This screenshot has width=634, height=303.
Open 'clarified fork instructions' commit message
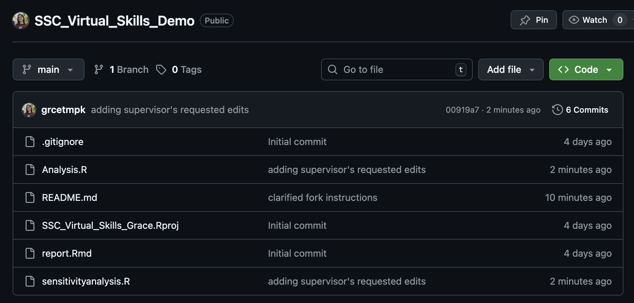[x=322, y=197]
